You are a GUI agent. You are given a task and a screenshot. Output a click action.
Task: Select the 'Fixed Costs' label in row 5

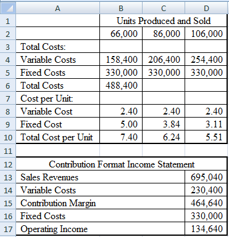tap(43, 73)
